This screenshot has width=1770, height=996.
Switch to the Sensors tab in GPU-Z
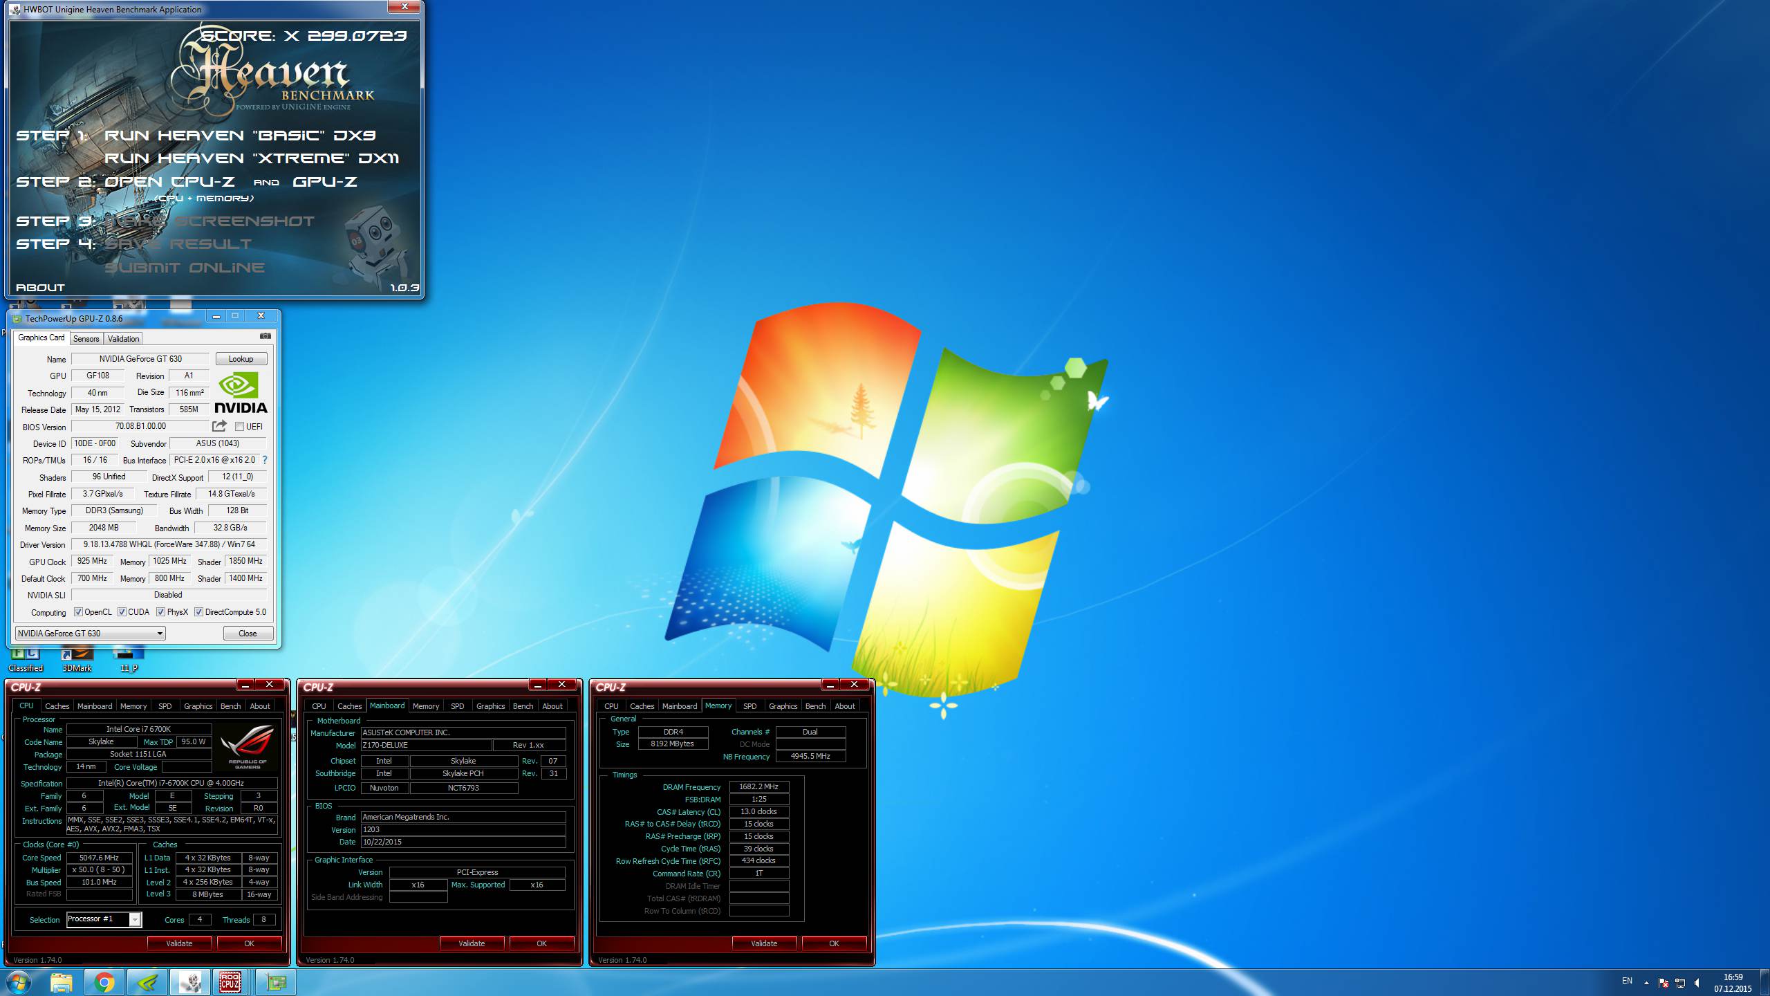pyautogui.click(x=86, y=339)
